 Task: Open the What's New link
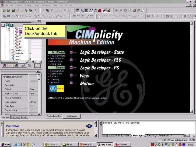click(x=56, y=61)
